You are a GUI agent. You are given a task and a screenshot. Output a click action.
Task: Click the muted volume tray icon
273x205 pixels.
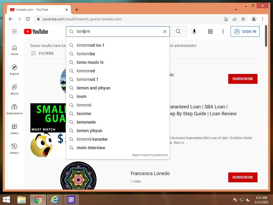pyautogui.click(x=248, y=200)
